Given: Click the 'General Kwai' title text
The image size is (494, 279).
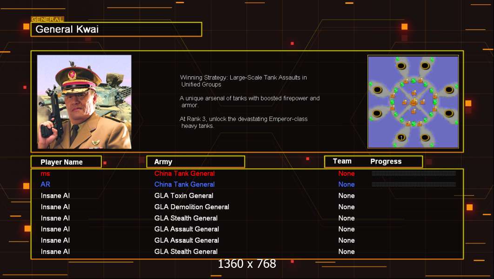Looking at the screenshot, I should (x=67, y=29).
